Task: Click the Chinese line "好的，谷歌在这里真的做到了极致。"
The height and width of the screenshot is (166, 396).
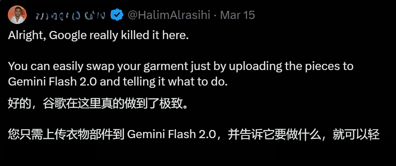Action: 98,104
